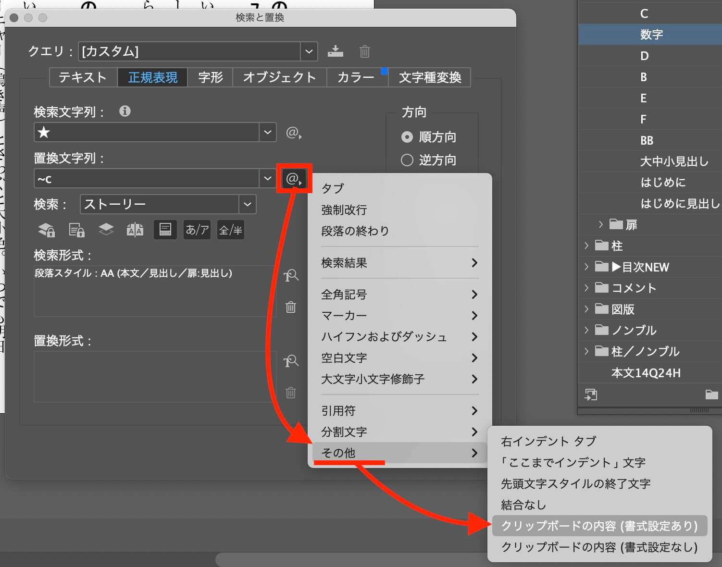The image size is (722, 567).
Task: Select 本文14Q24H paragraph style
Action: [646, 373]
